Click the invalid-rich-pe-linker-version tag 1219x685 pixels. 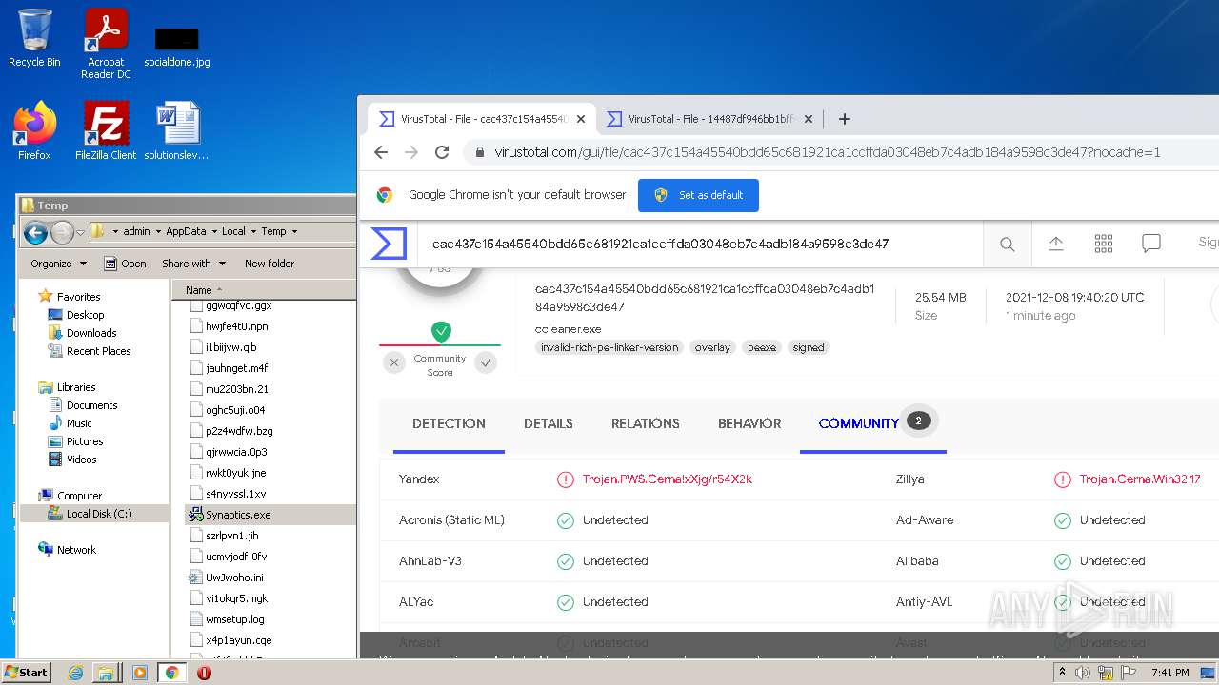coord(609,347)
